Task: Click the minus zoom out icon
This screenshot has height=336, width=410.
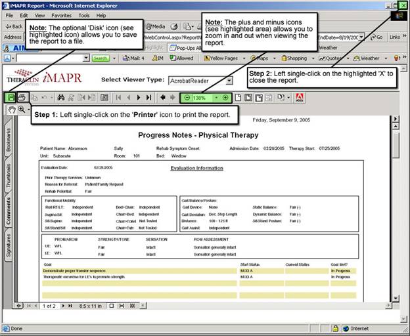Action: (187, 97)
